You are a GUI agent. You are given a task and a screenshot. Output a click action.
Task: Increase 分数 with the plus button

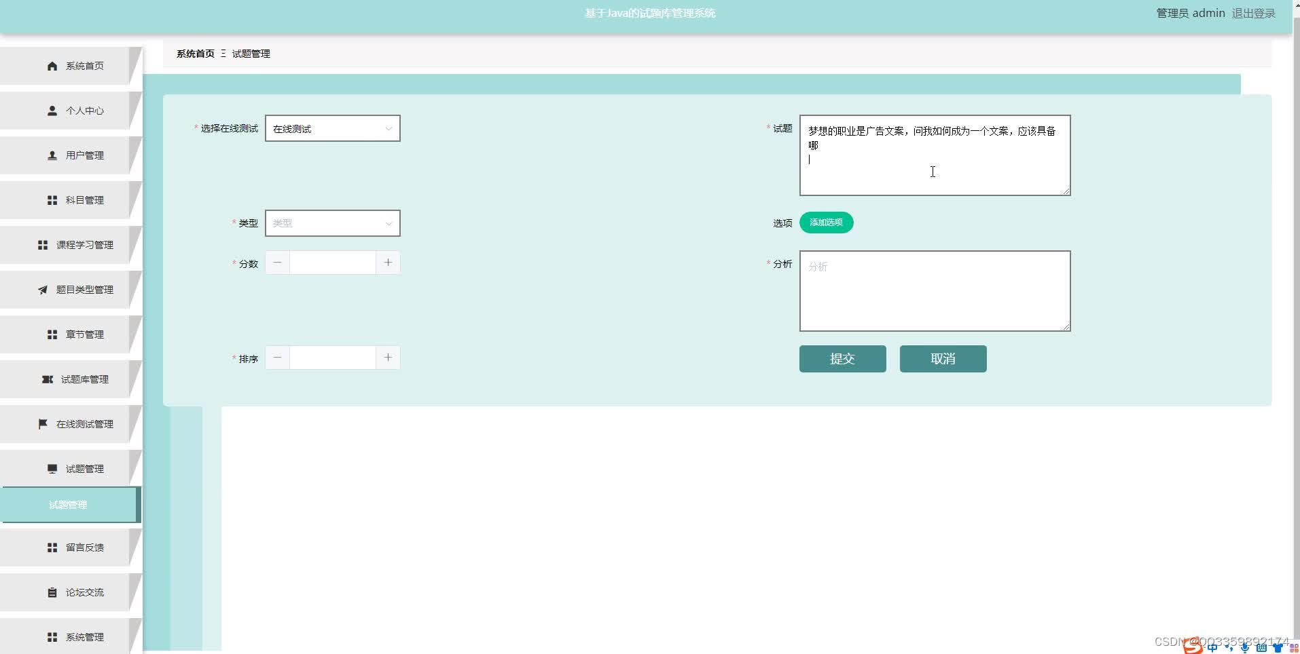pos(388,263)
